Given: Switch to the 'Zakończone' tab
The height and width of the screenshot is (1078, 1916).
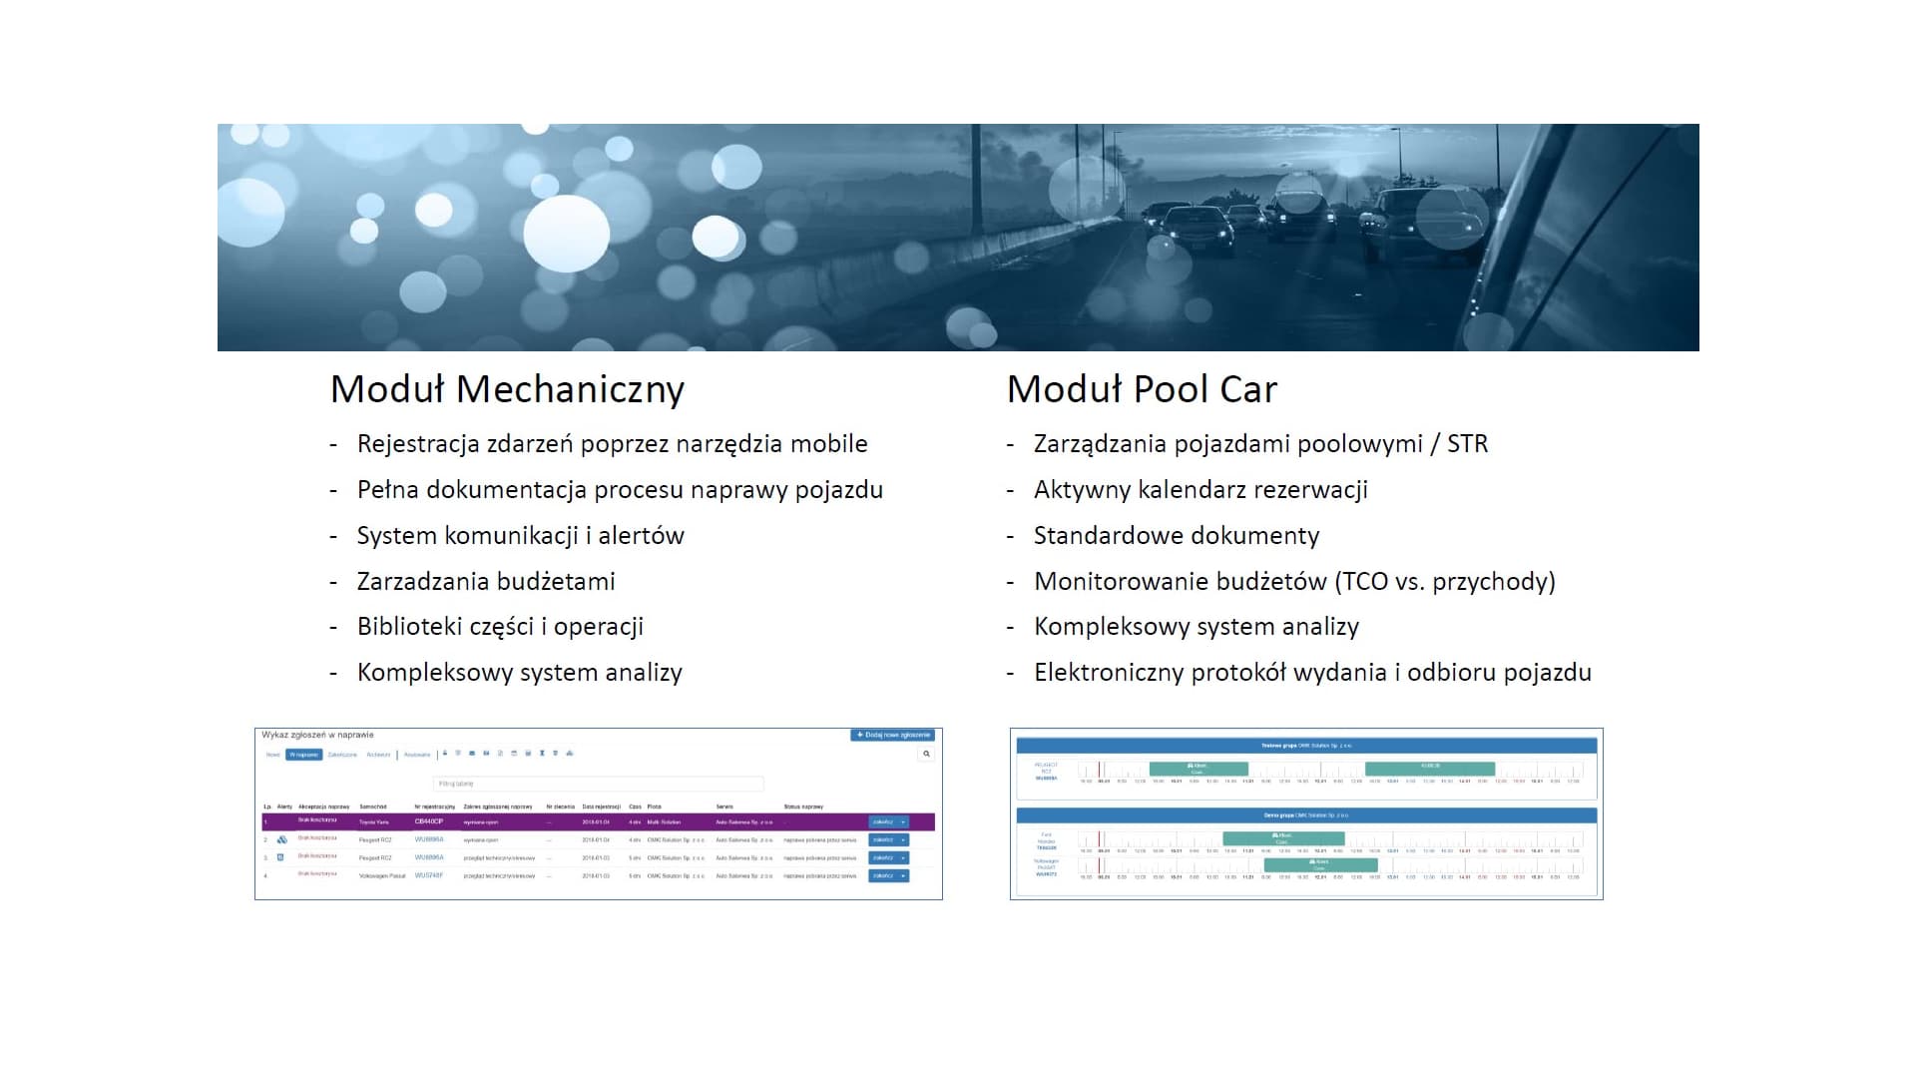Looking at the screenshot, I should coord(342,755).
